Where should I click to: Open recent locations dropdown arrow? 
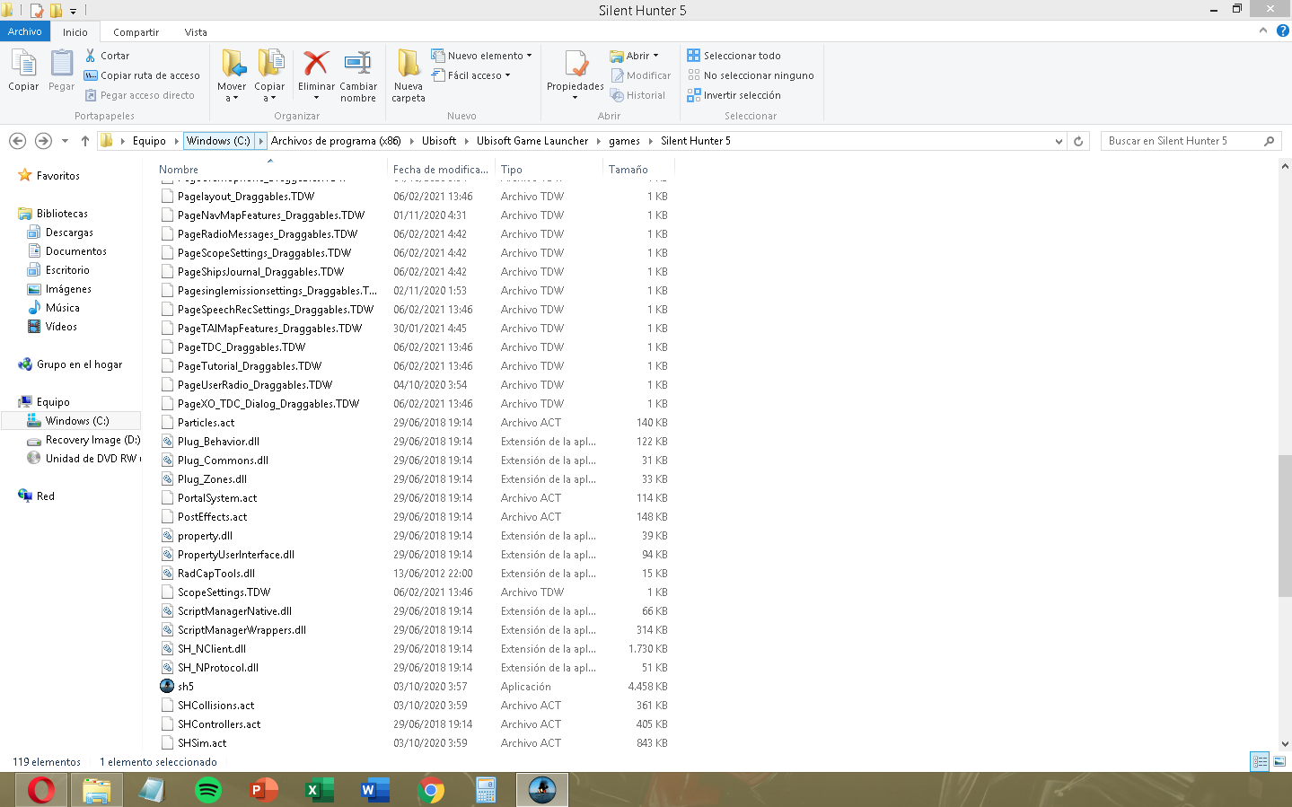pyautogui.click(x=65, y=141)
